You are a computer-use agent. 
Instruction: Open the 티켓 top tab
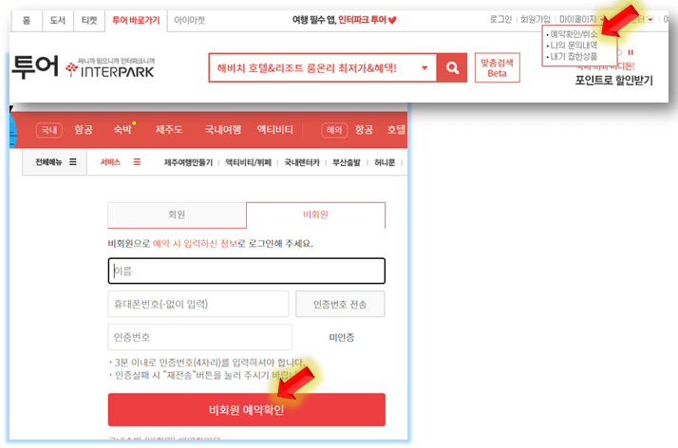(x=89, y=20)
